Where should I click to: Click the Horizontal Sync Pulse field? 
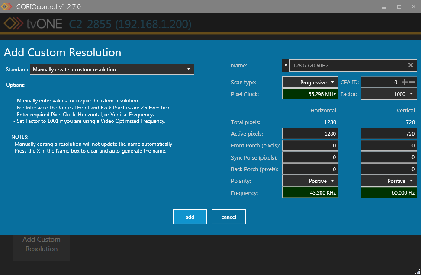click(x=310, y=157)
